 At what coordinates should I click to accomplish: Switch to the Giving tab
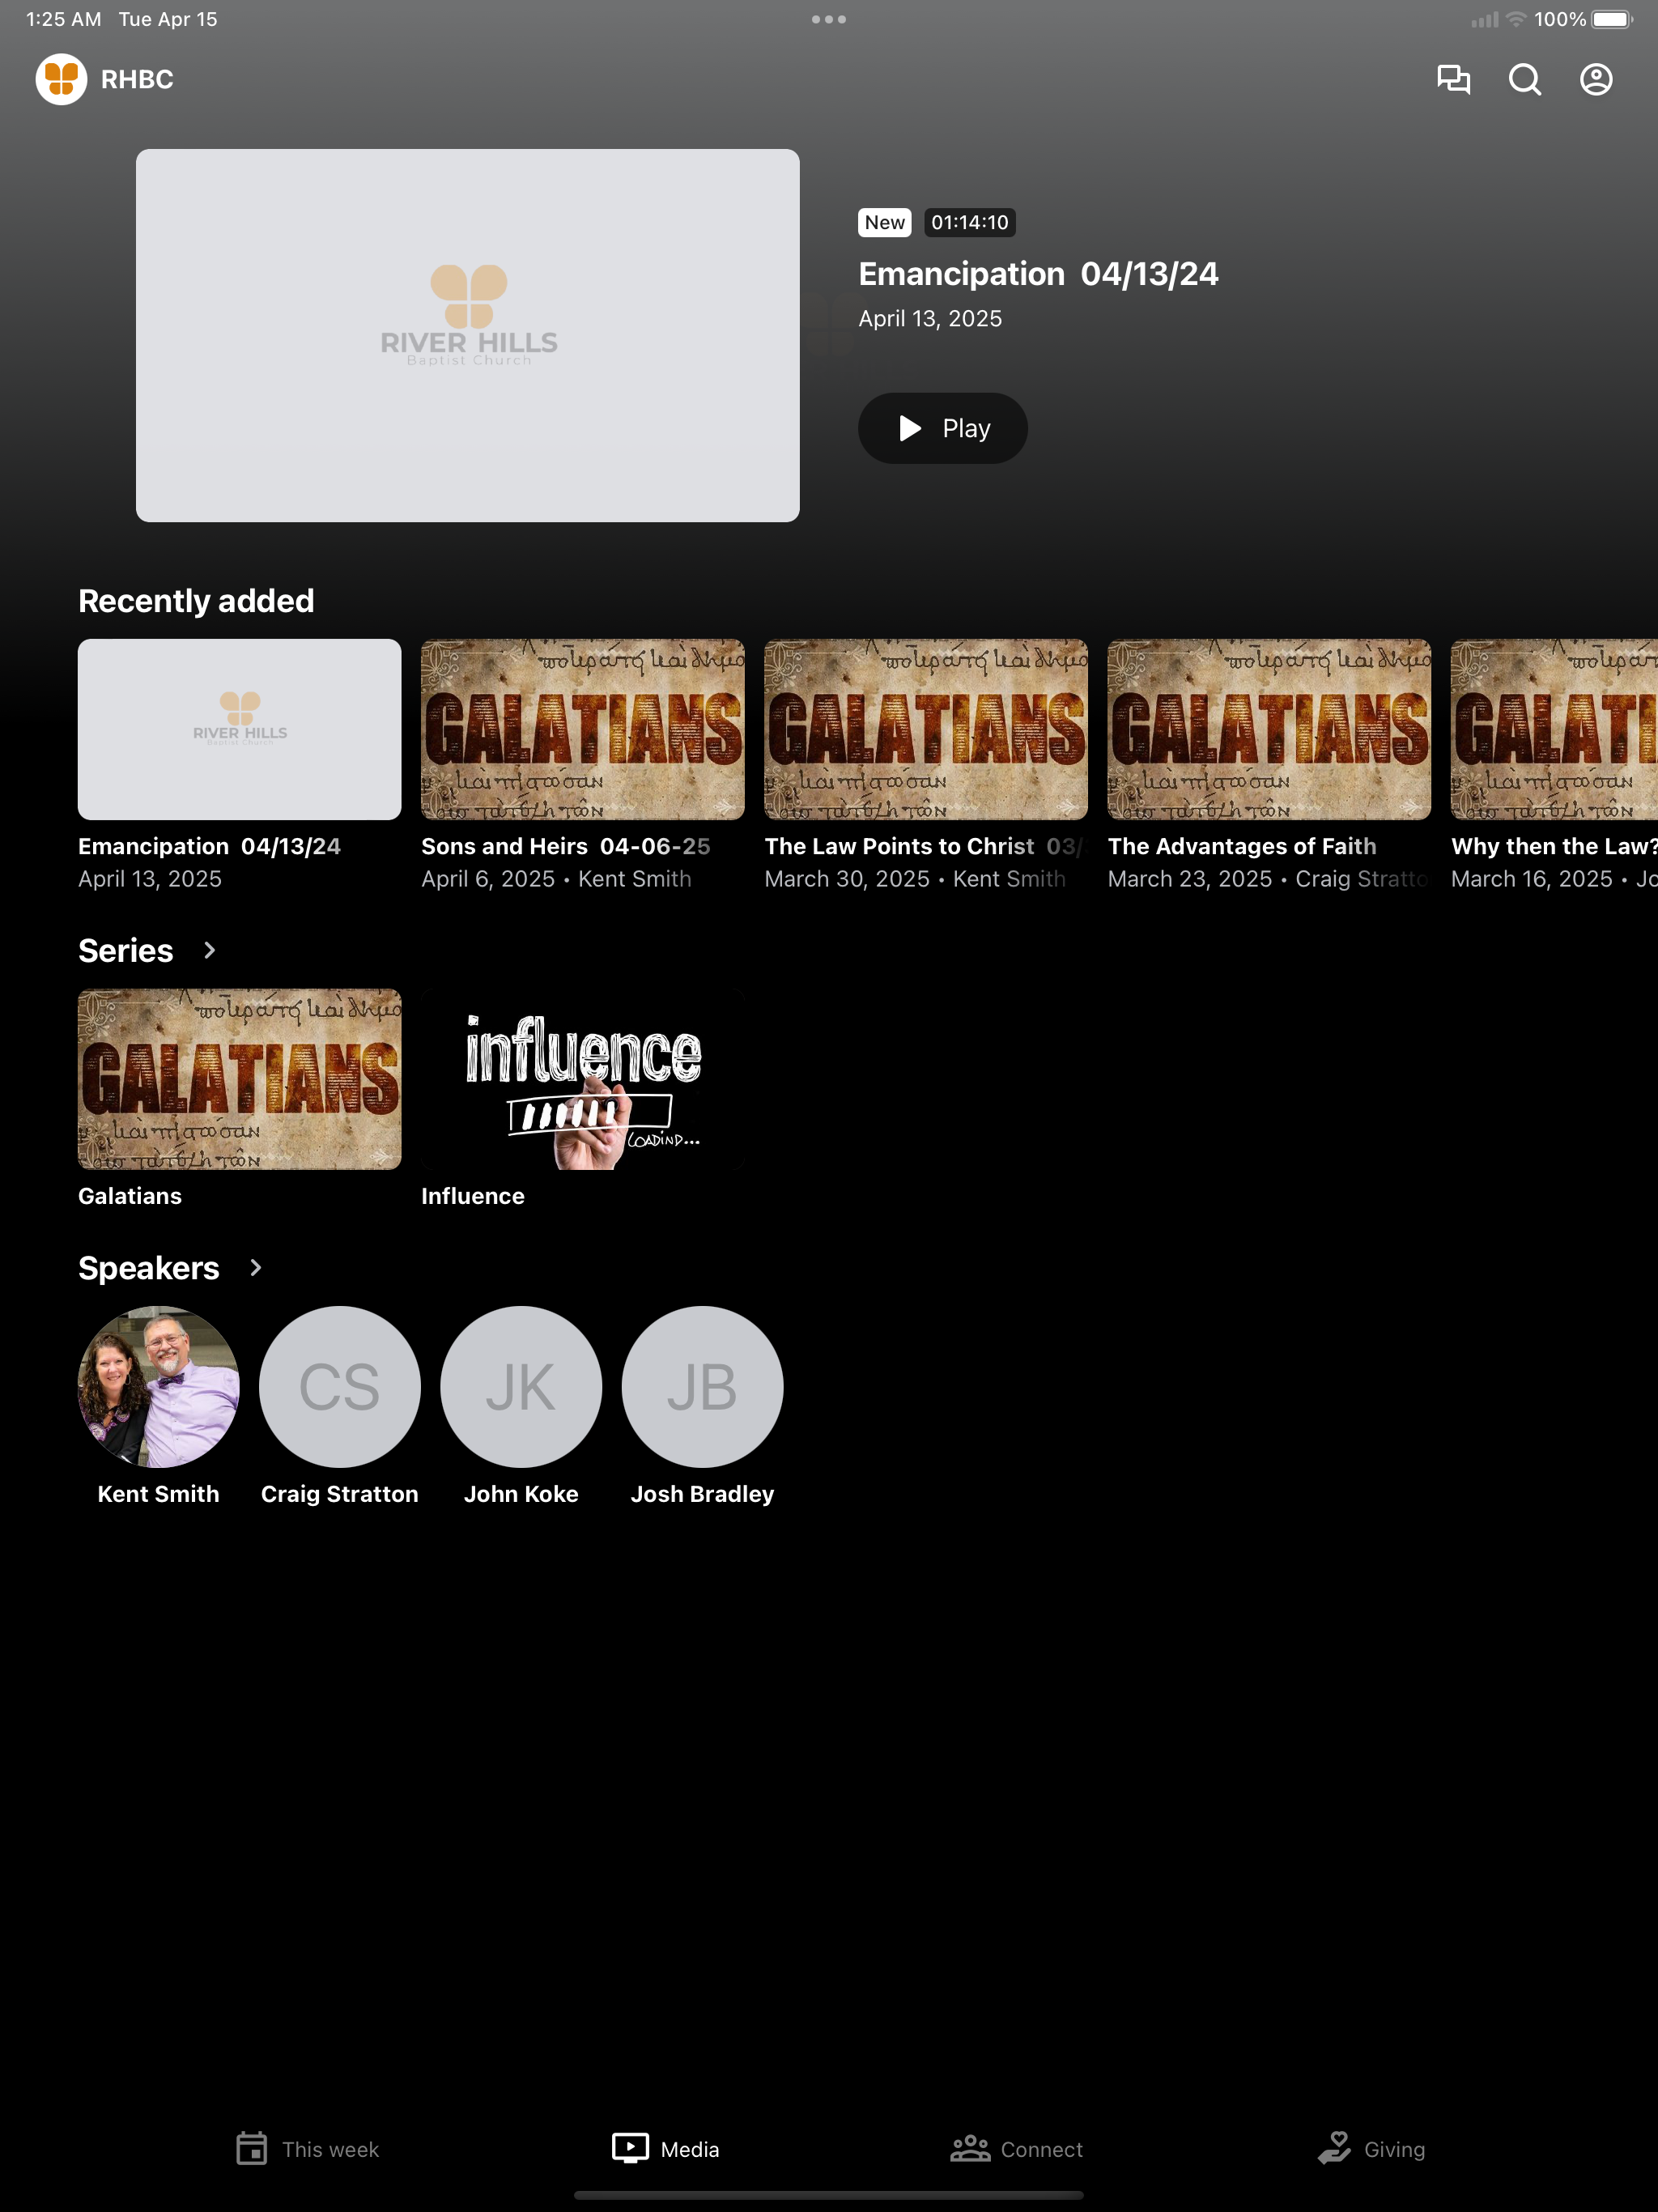pos(1371,2149)
